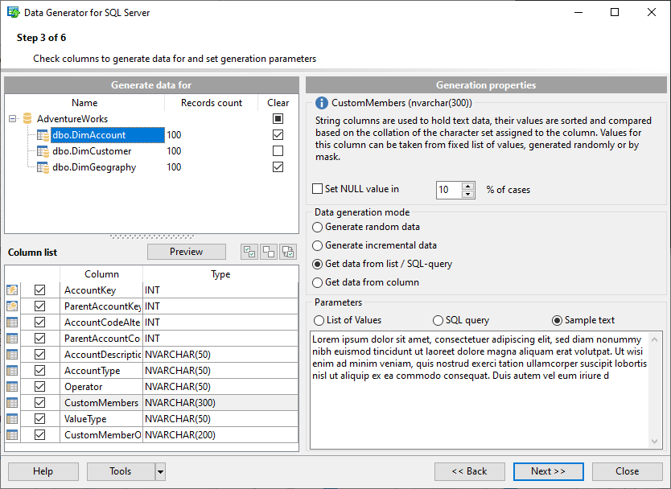Click the Next button to continue
Screen dimensions: 671x489
click(548, 471)
